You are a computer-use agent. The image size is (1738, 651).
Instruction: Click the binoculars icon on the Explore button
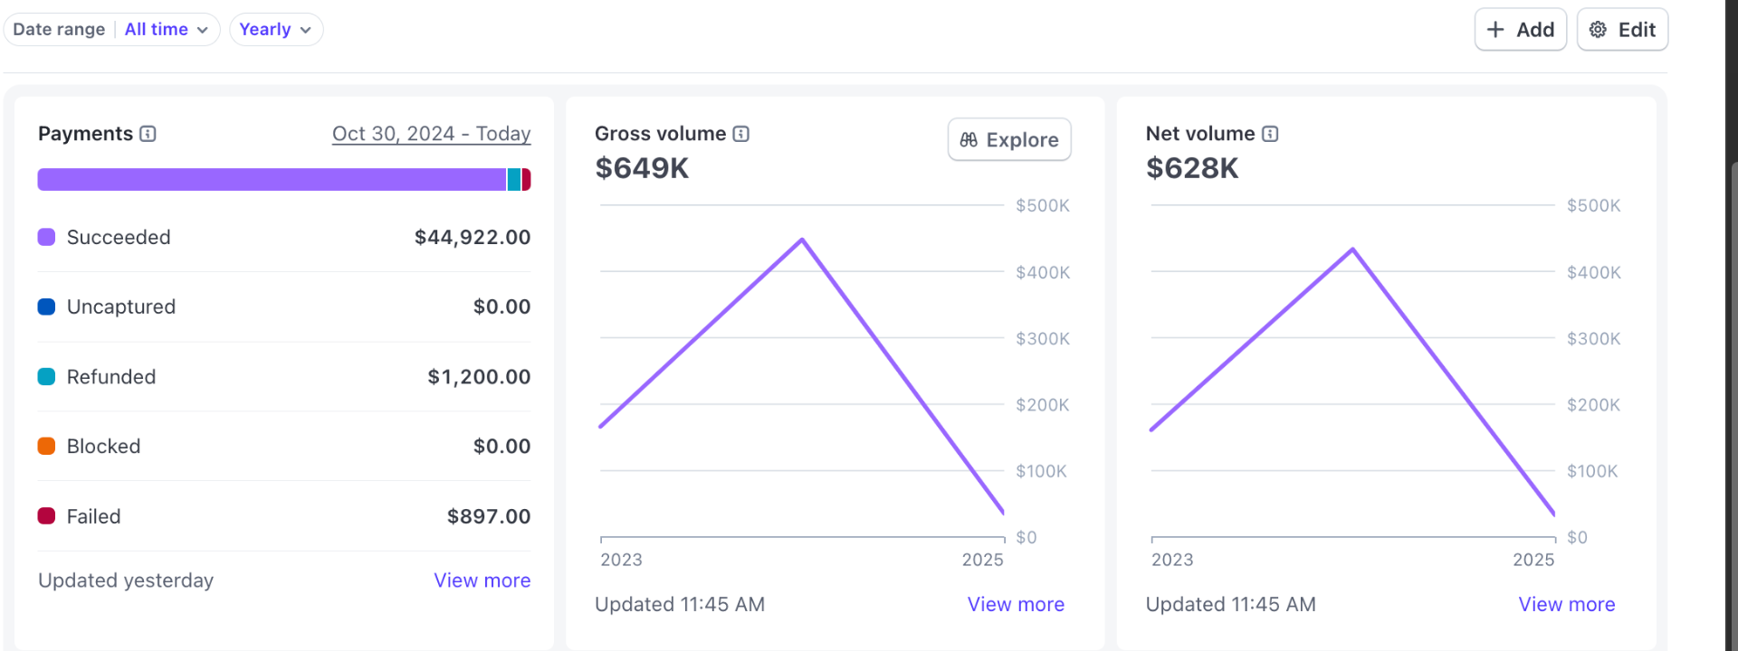pos(969,139)
